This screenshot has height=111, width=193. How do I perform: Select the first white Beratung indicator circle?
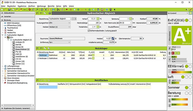187,93
